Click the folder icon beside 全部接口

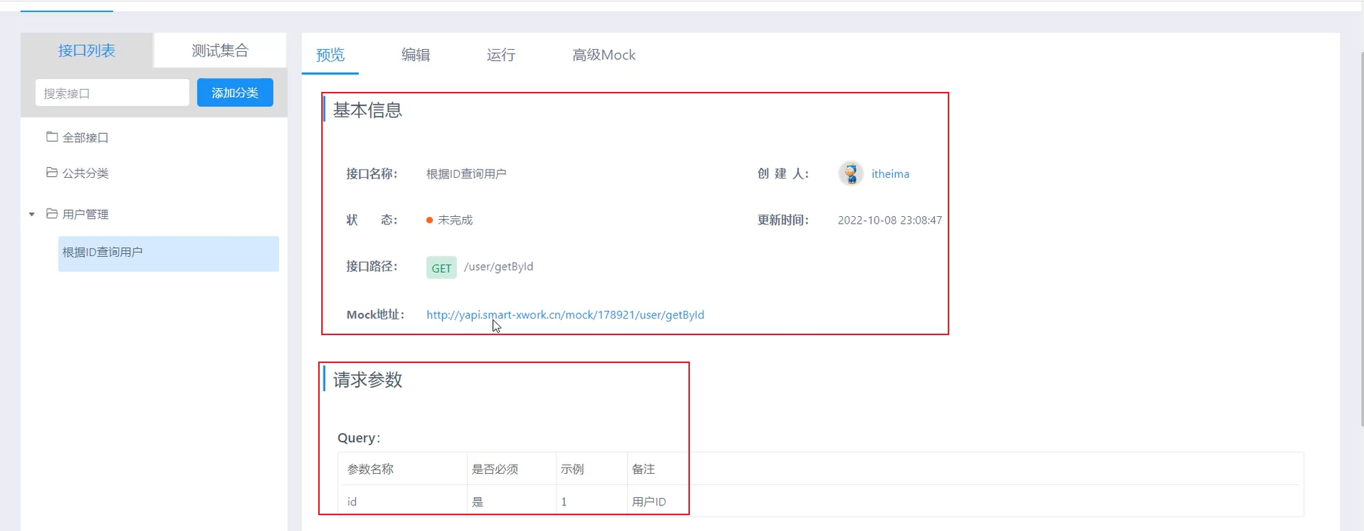tap(52, 137)
